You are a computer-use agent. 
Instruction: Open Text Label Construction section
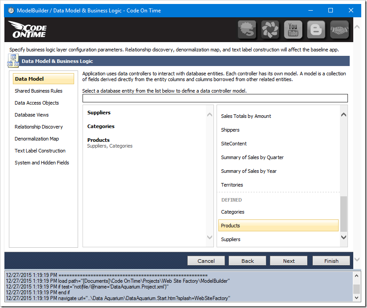[x=40, y=151]
